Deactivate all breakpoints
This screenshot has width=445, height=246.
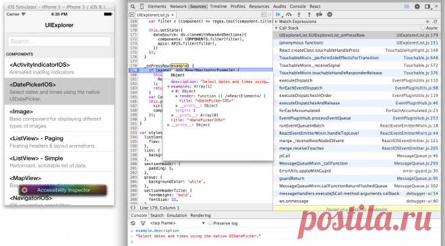320,14
